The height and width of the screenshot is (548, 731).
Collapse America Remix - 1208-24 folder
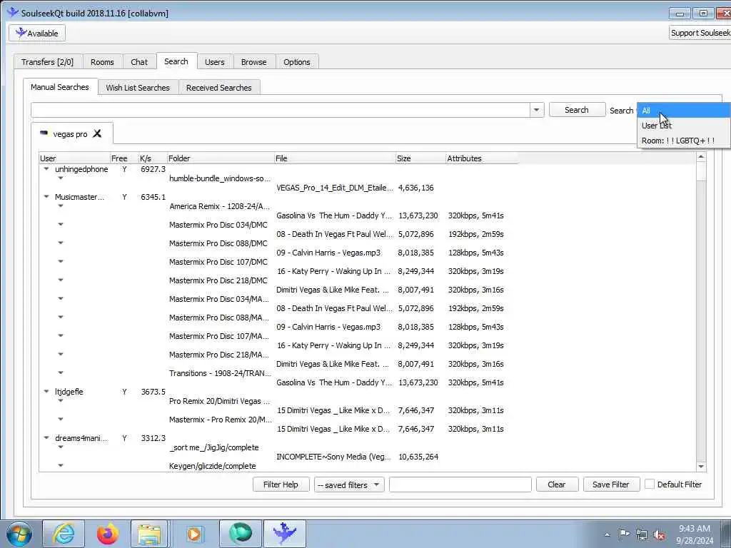[61, 206]
